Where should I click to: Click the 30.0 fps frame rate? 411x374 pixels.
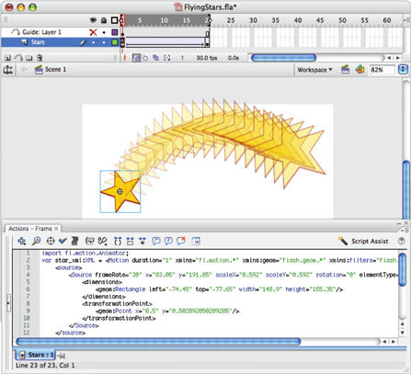207,58
